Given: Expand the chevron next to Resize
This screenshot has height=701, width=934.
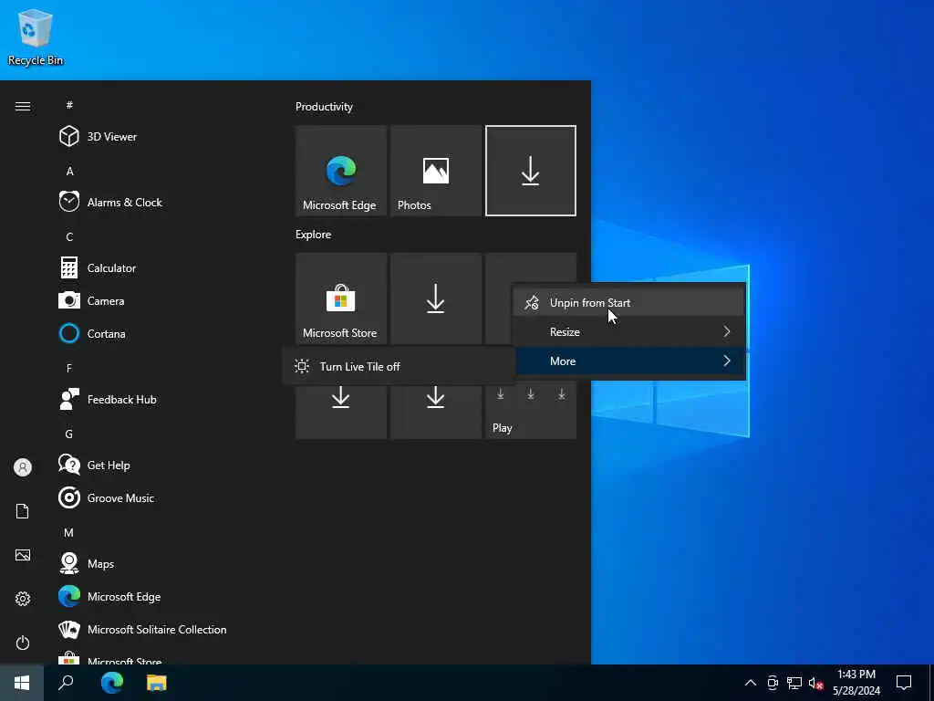Looking at the screenshot, I should 727,331.
